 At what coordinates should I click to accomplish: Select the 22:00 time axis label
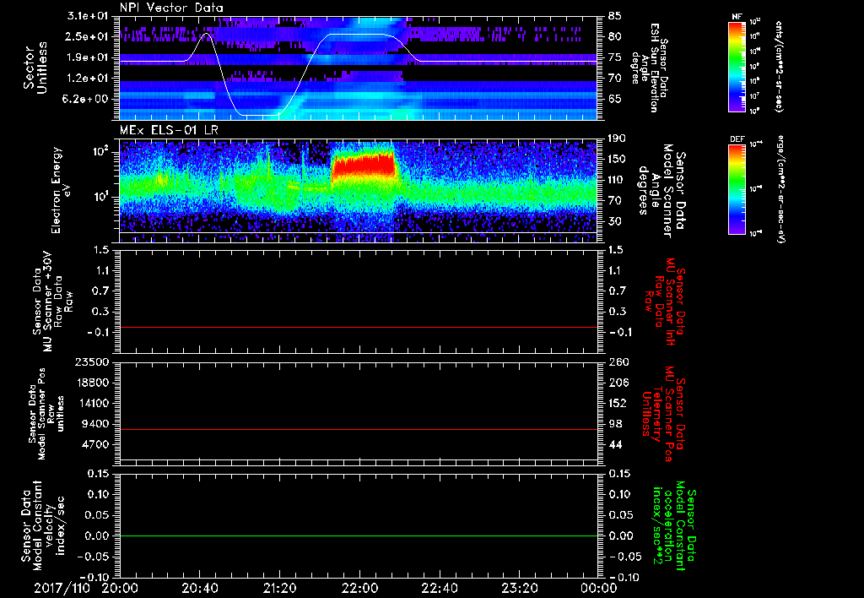coord(359,588)
